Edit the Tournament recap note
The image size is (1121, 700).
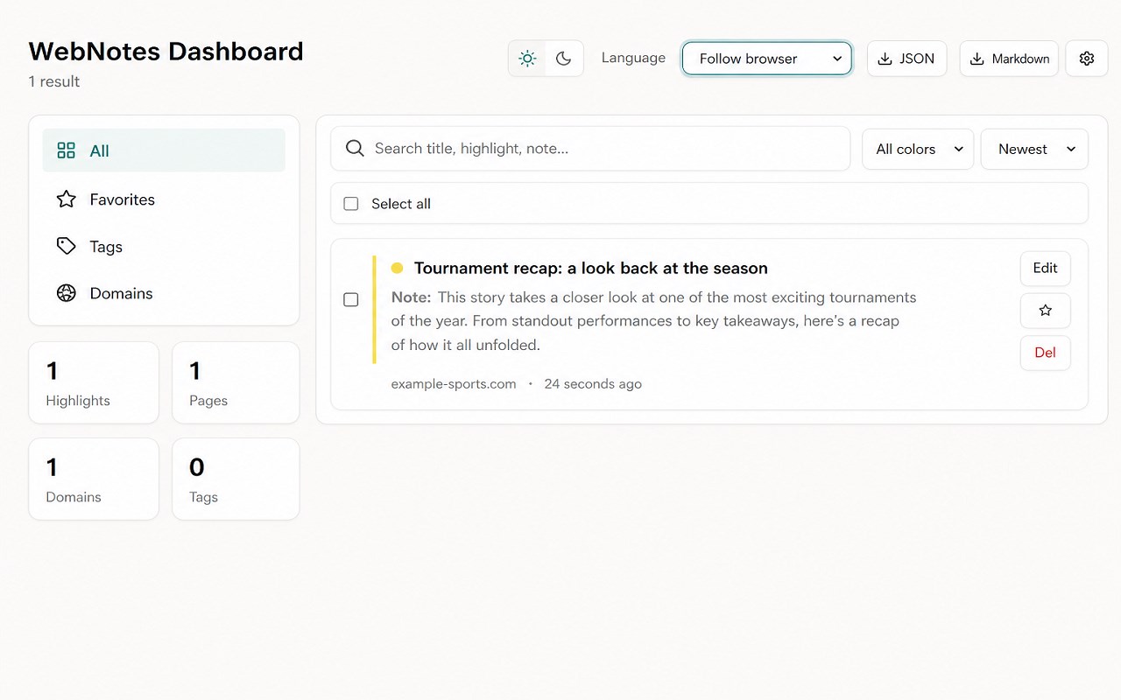pyautogui.click(x=1045, y=269)
